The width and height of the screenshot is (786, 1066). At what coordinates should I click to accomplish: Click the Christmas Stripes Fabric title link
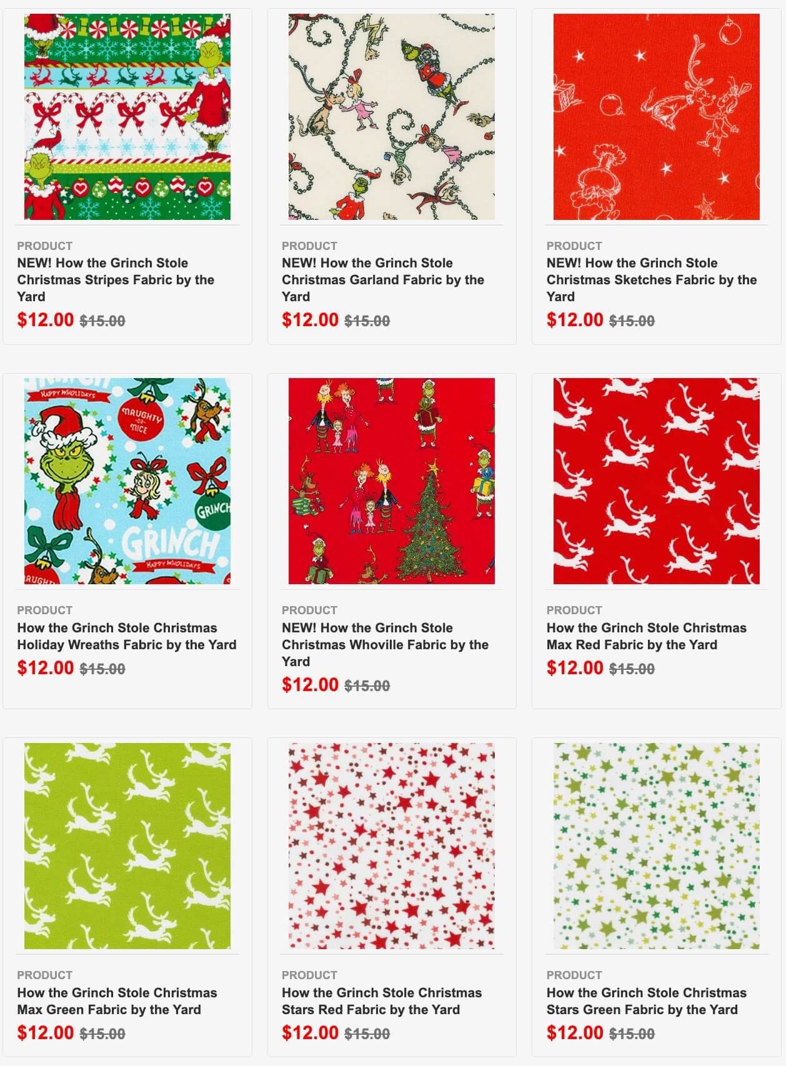(116, 280)
